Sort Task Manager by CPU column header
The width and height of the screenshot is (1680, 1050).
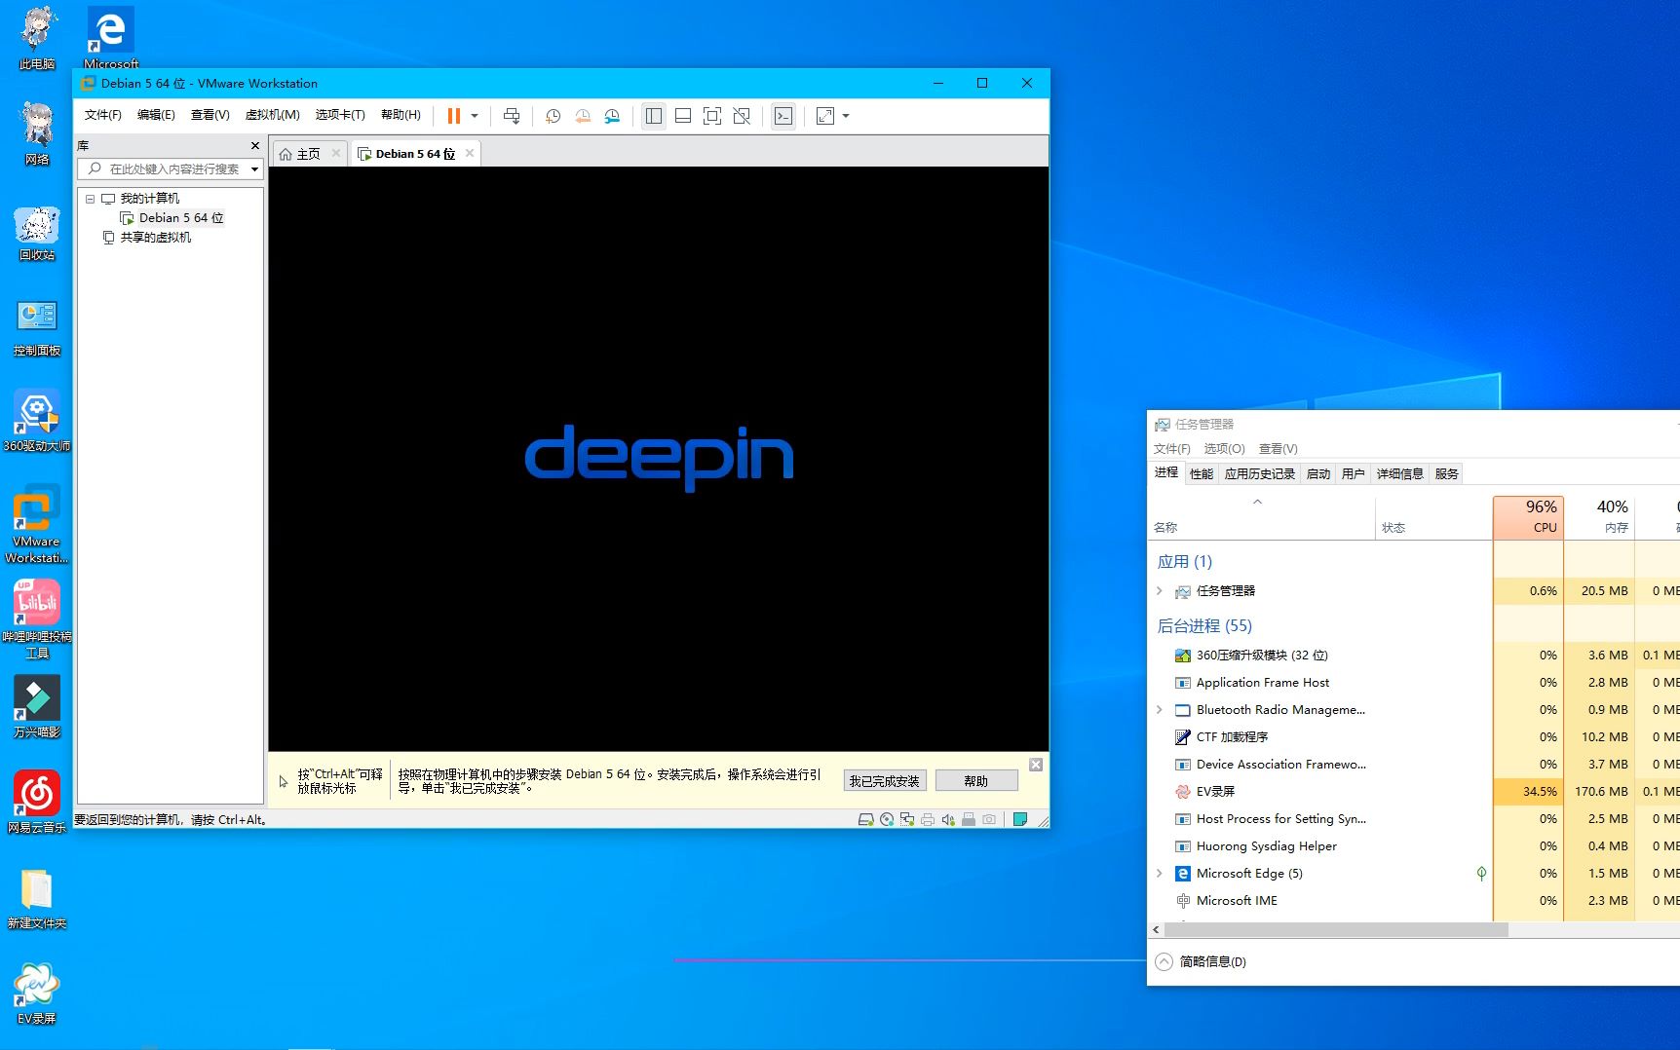[1528, 517]
